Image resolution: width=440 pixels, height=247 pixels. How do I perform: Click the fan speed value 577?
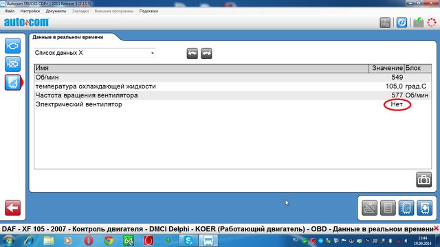[397, 95]
